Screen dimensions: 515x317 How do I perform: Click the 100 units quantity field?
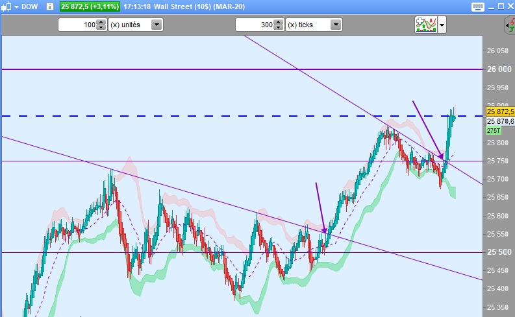tap(77, 25)
